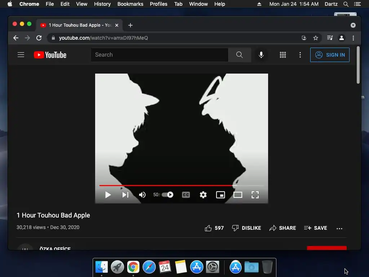369x277 pixels.
Task: Select the 1 Hour Touhou Bad Apple tab
Action: pyautogui.click(x=79, y=25)
